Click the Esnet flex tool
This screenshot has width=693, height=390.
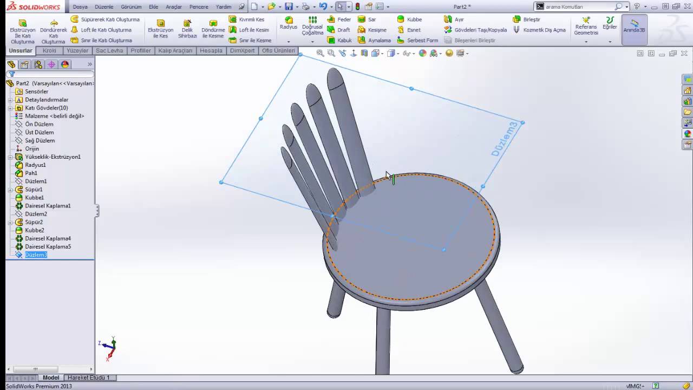coord(409,30)
